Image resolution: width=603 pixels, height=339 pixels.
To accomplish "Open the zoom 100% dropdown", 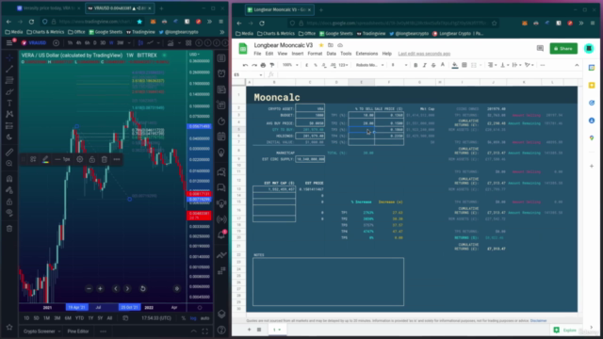I will pyautogui.click(x=290, y=65).
